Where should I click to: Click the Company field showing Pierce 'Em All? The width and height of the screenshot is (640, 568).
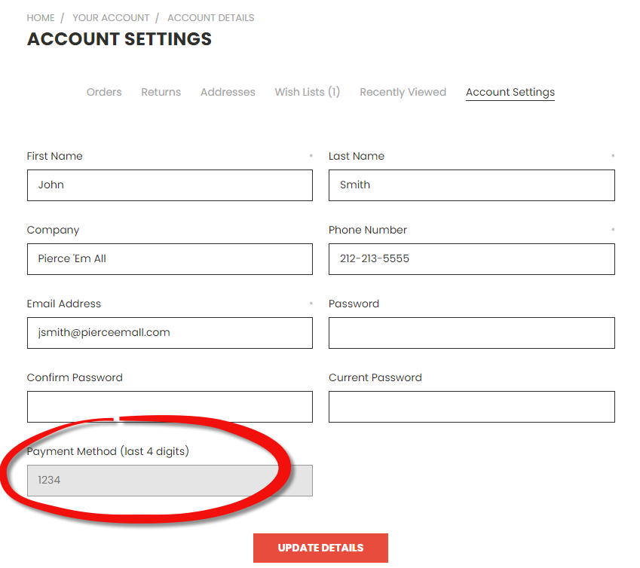(170, 259)
